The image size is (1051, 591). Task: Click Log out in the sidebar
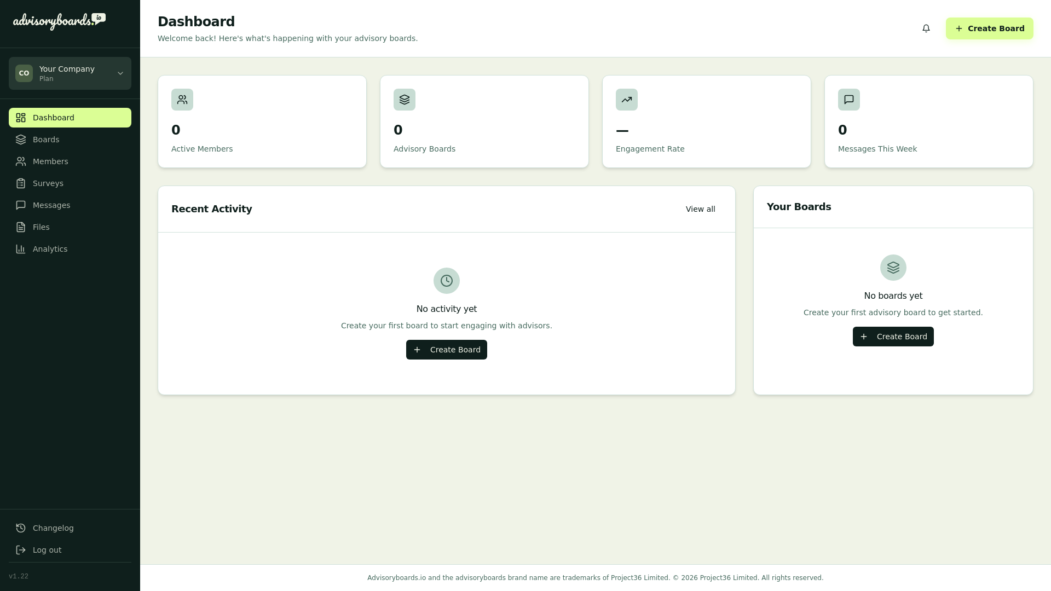pos(47,550)
